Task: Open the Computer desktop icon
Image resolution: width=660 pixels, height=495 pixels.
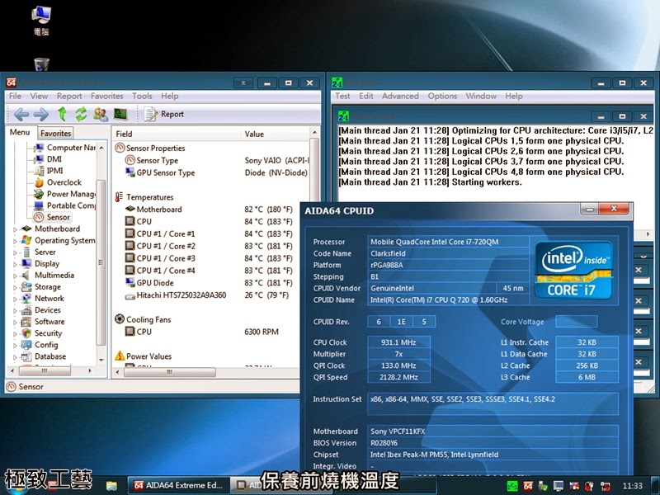Action: [41, 20]
